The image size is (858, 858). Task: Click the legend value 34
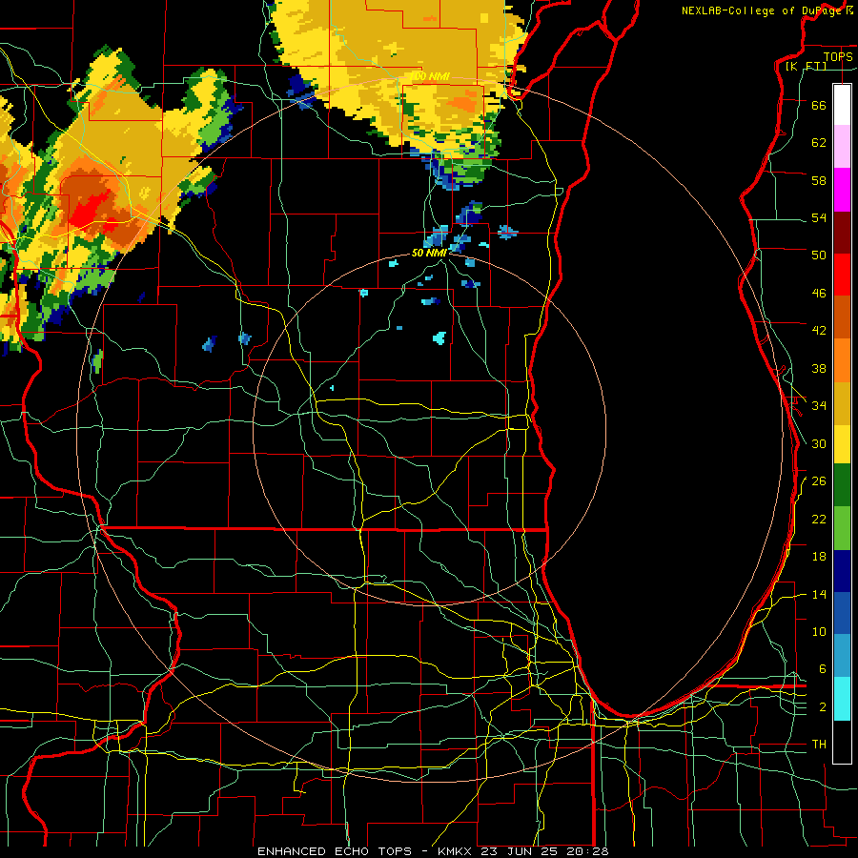[x=819, y=406]
